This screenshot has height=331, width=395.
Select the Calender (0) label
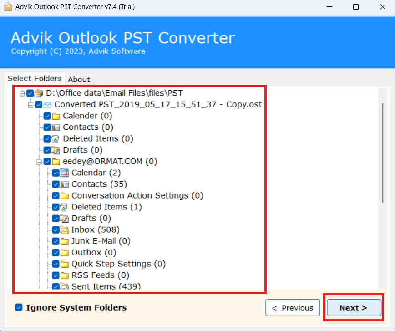point(87,116)
